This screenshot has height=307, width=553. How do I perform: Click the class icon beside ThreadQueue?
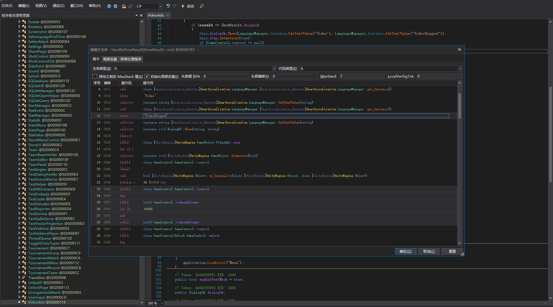24,238
